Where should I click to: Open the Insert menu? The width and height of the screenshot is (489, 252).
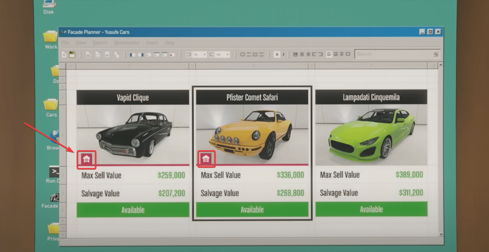pos(152,43)
